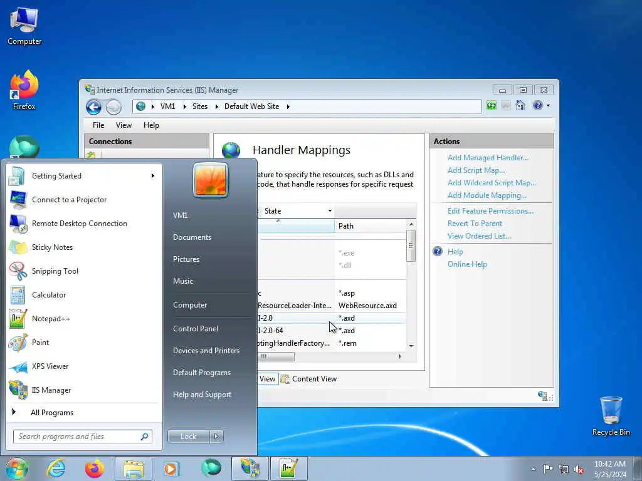Viewport: 642px width, 481px height.
Task: Click Add Module Mapping action
Action: pos(487,195)
